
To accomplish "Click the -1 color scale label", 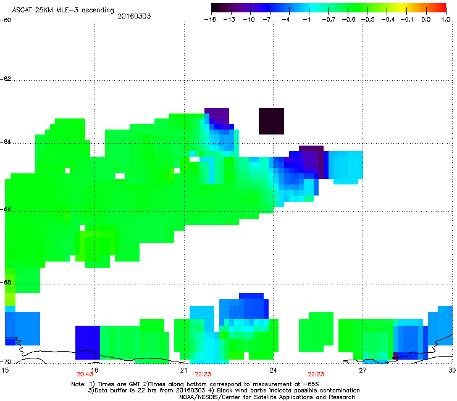I will (x=306, y=20).
